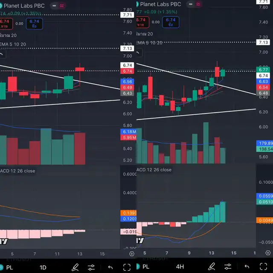Change the 4H timeframe interval
The image size is (273, 273).
pos(180,267)
